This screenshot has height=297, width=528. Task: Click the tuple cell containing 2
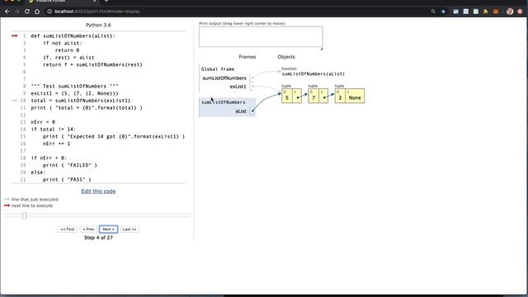tap(340, 96)
